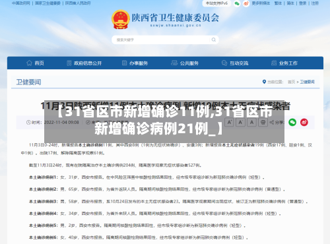Click paragraph starting 本土确诊病例1

[147, 177]
